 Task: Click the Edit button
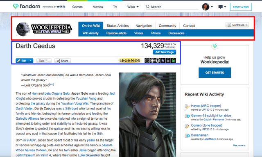(x=22, y=61)
